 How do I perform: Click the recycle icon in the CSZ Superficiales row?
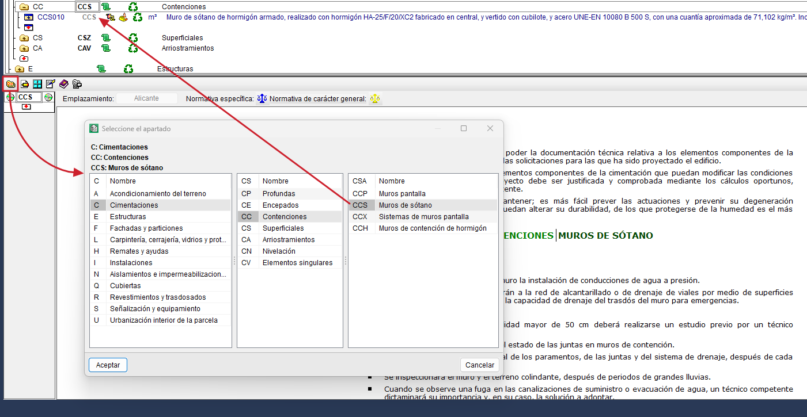(133, 38)
